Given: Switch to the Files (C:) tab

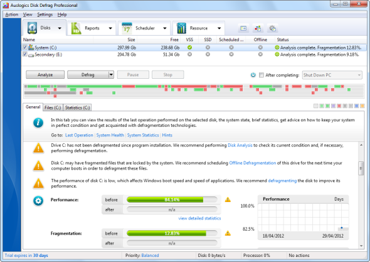Looking at the screenshot, I should (53, 108).
